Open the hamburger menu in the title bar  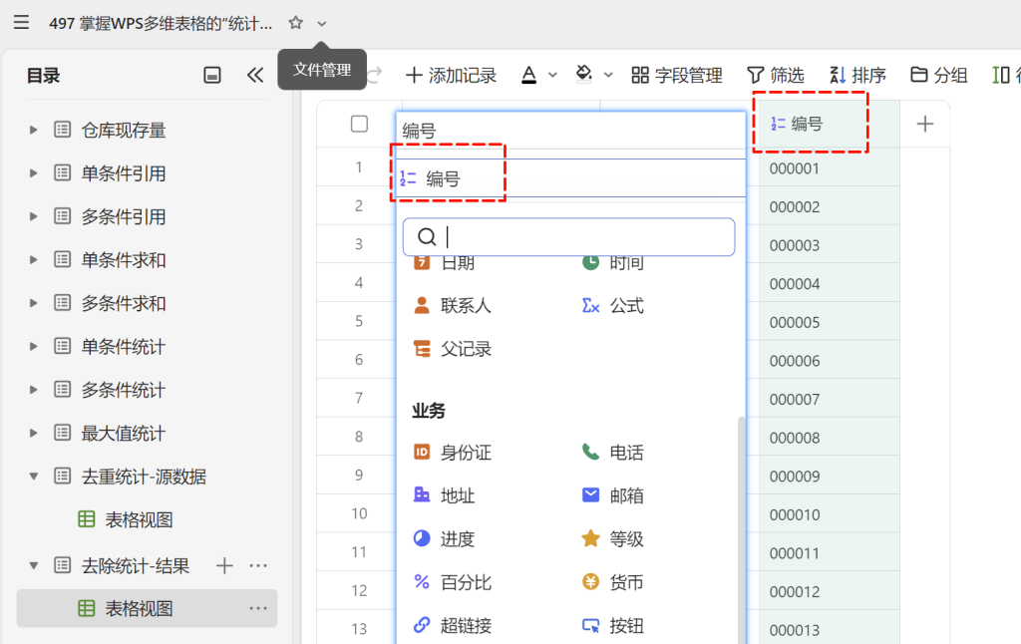(x=22, y=23)
